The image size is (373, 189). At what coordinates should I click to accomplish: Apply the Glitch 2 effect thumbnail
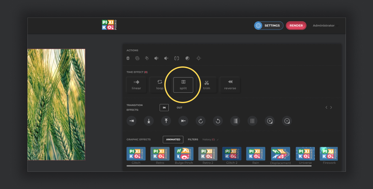tap(232, 154)
